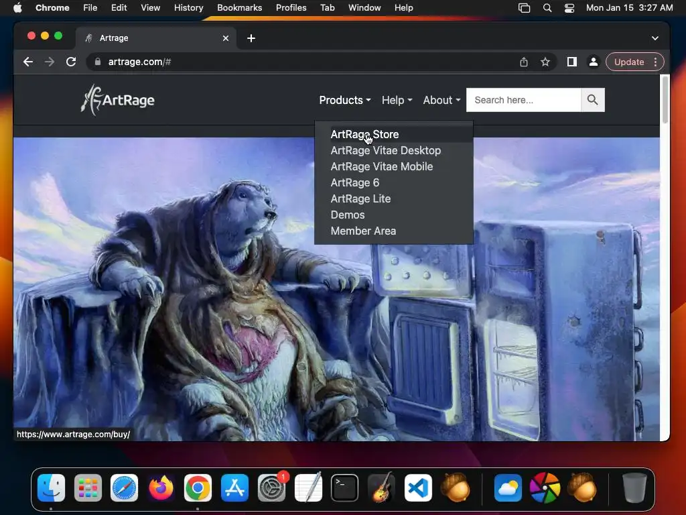Open the Bookmarks menu
Viewport: 686px width, 515px height.
coord(239,8)
